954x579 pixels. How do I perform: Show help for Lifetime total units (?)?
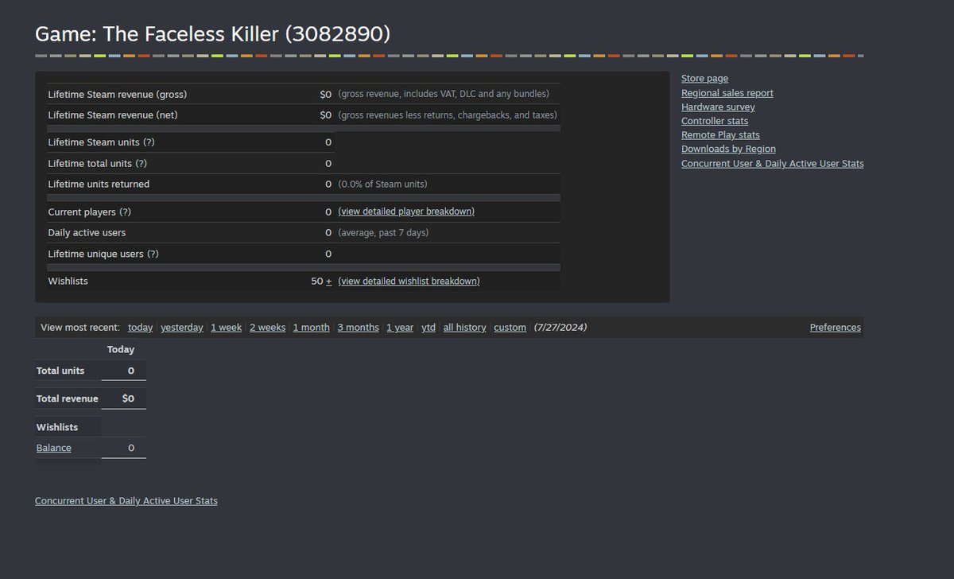[141, 164]
